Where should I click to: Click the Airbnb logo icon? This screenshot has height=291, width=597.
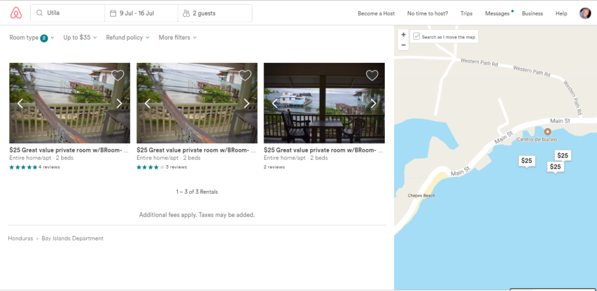click(16, 13)
